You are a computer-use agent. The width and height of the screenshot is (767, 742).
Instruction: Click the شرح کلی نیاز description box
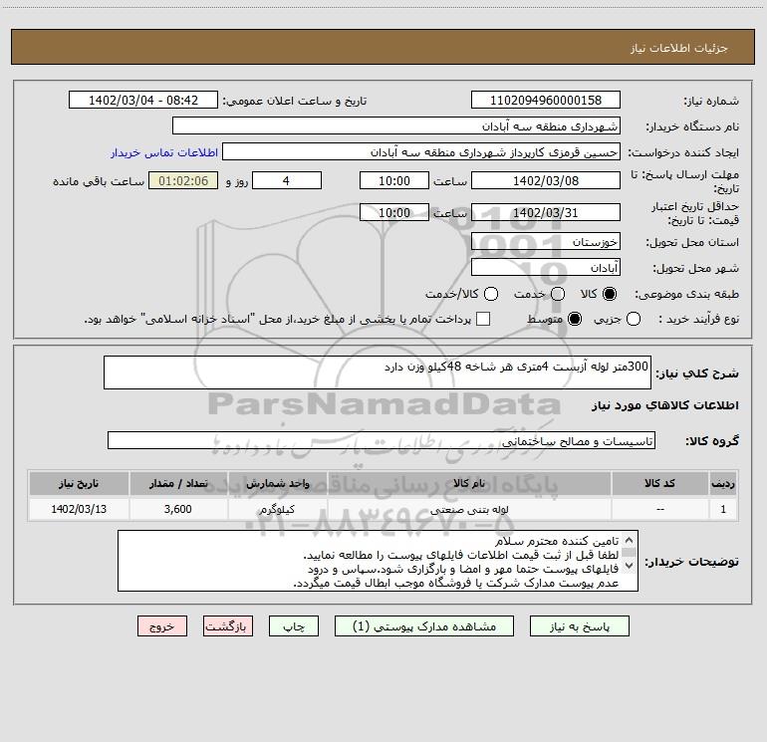pos(378,372)
